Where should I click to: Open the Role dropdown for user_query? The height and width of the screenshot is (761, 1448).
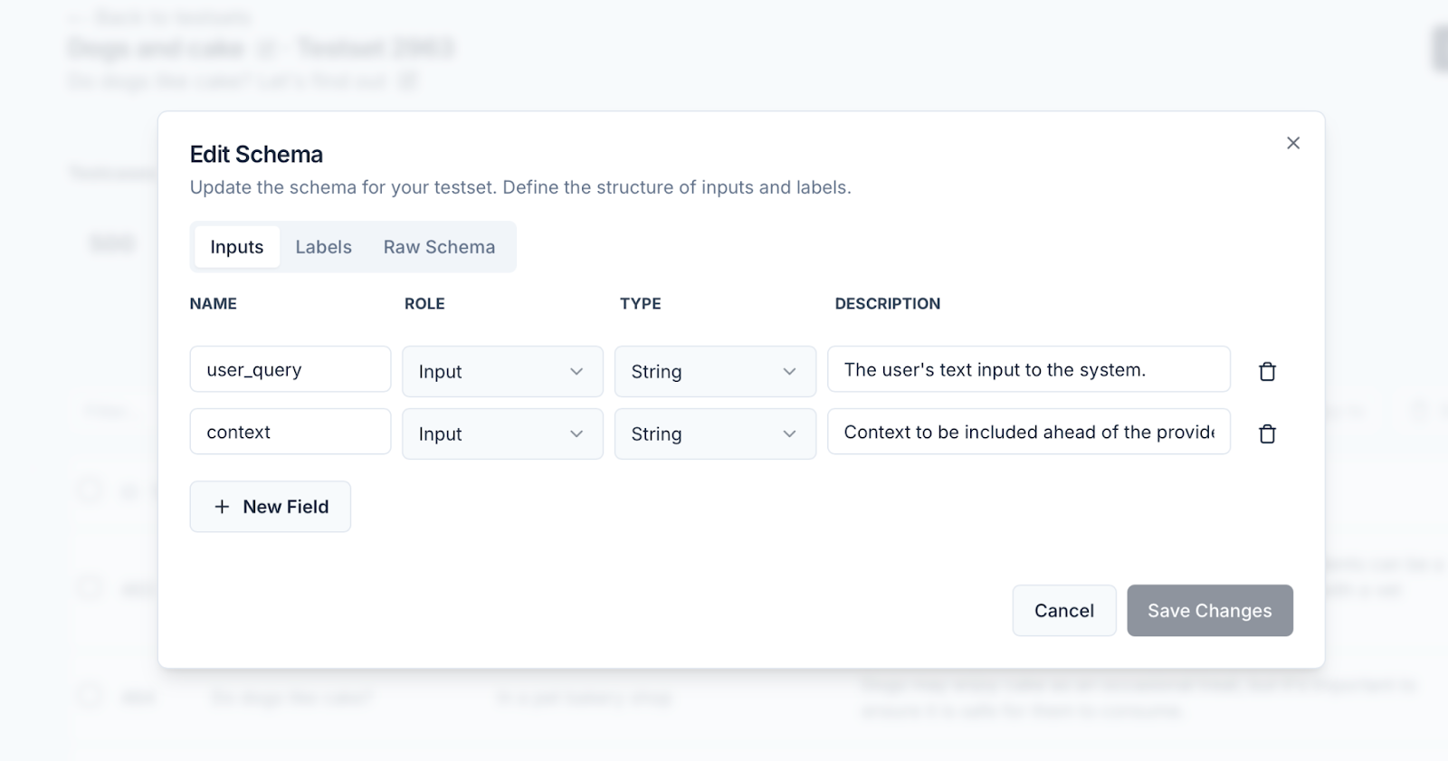pos(502,371)
